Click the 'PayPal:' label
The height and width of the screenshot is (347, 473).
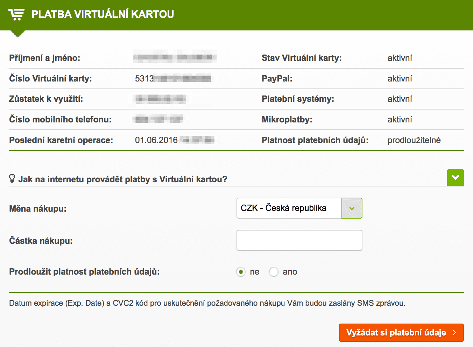click(x=277, y=79)
